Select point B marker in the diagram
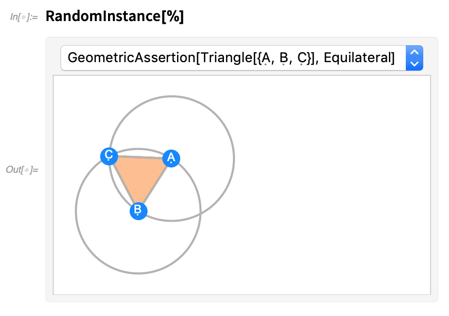 [x=138, y=211]
